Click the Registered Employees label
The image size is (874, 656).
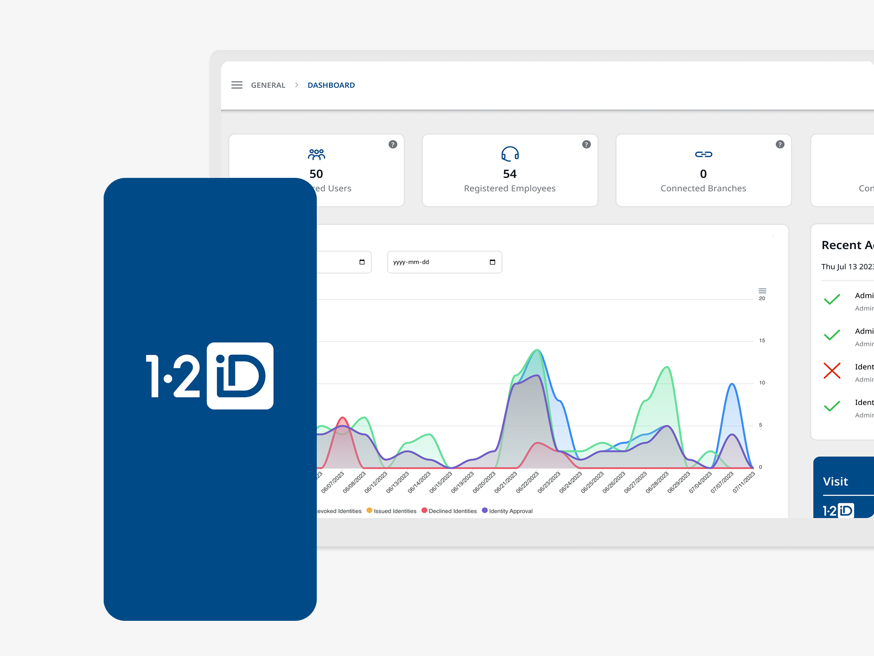(x=510, y=188)
